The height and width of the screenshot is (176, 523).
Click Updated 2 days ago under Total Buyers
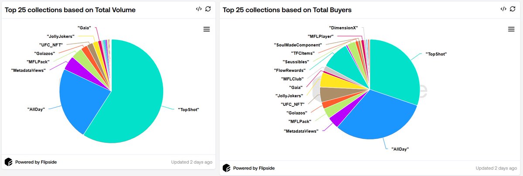[x=496, y=168]
